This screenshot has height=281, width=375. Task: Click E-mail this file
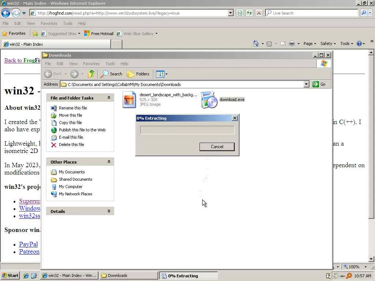(71, 137)
